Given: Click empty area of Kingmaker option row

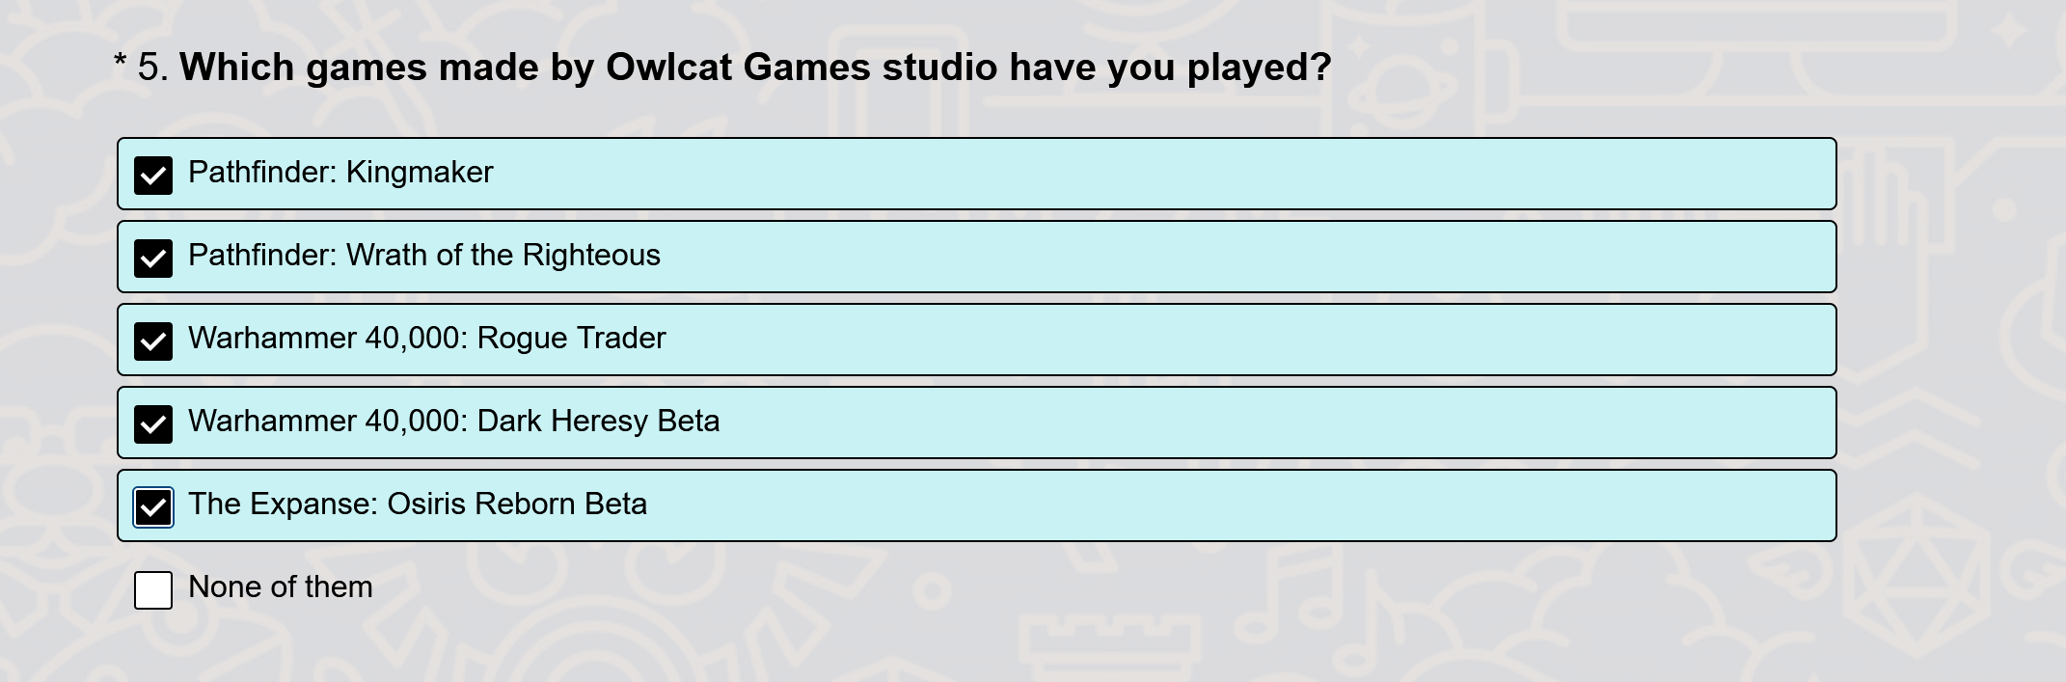Looking at the screenshot, I should tap(1157, 174).
